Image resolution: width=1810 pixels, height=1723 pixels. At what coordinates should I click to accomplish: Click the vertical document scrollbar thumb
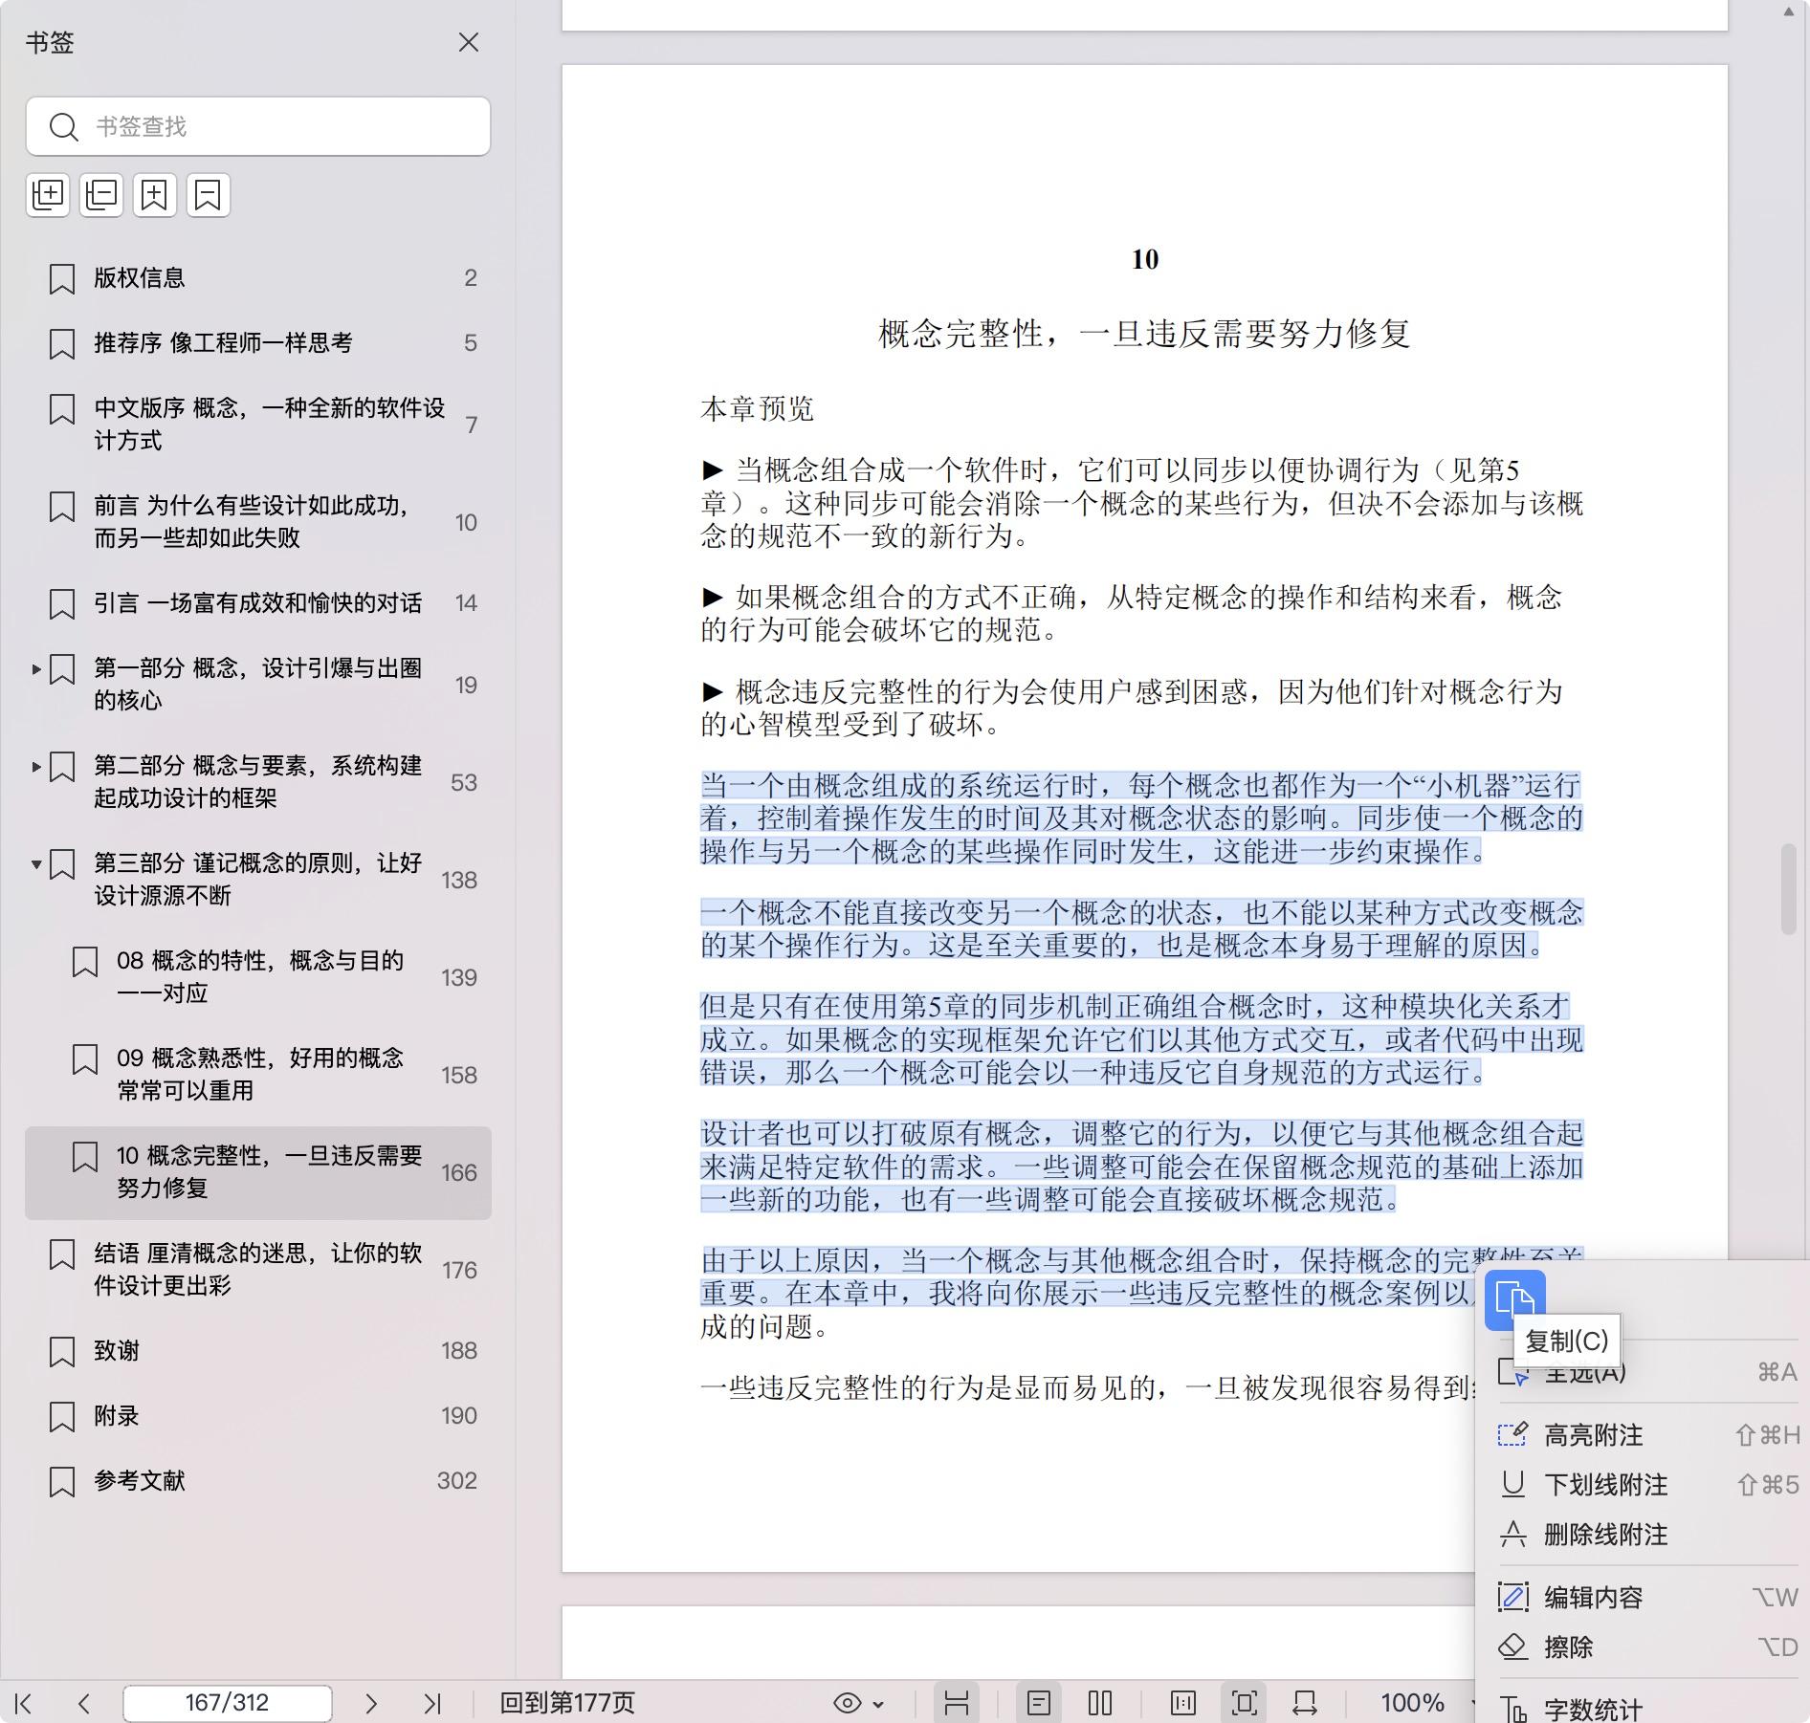pyautogui.click(x=1788, y=889)
